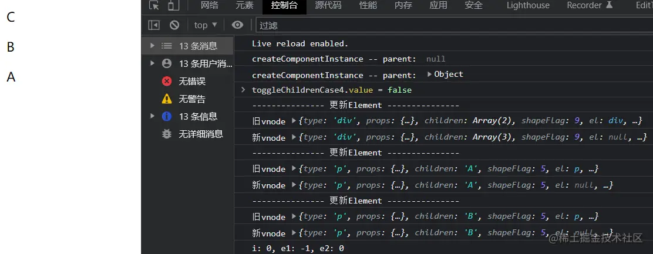
Task: Open the 性能 tab
Action: (x=368, y=5)
